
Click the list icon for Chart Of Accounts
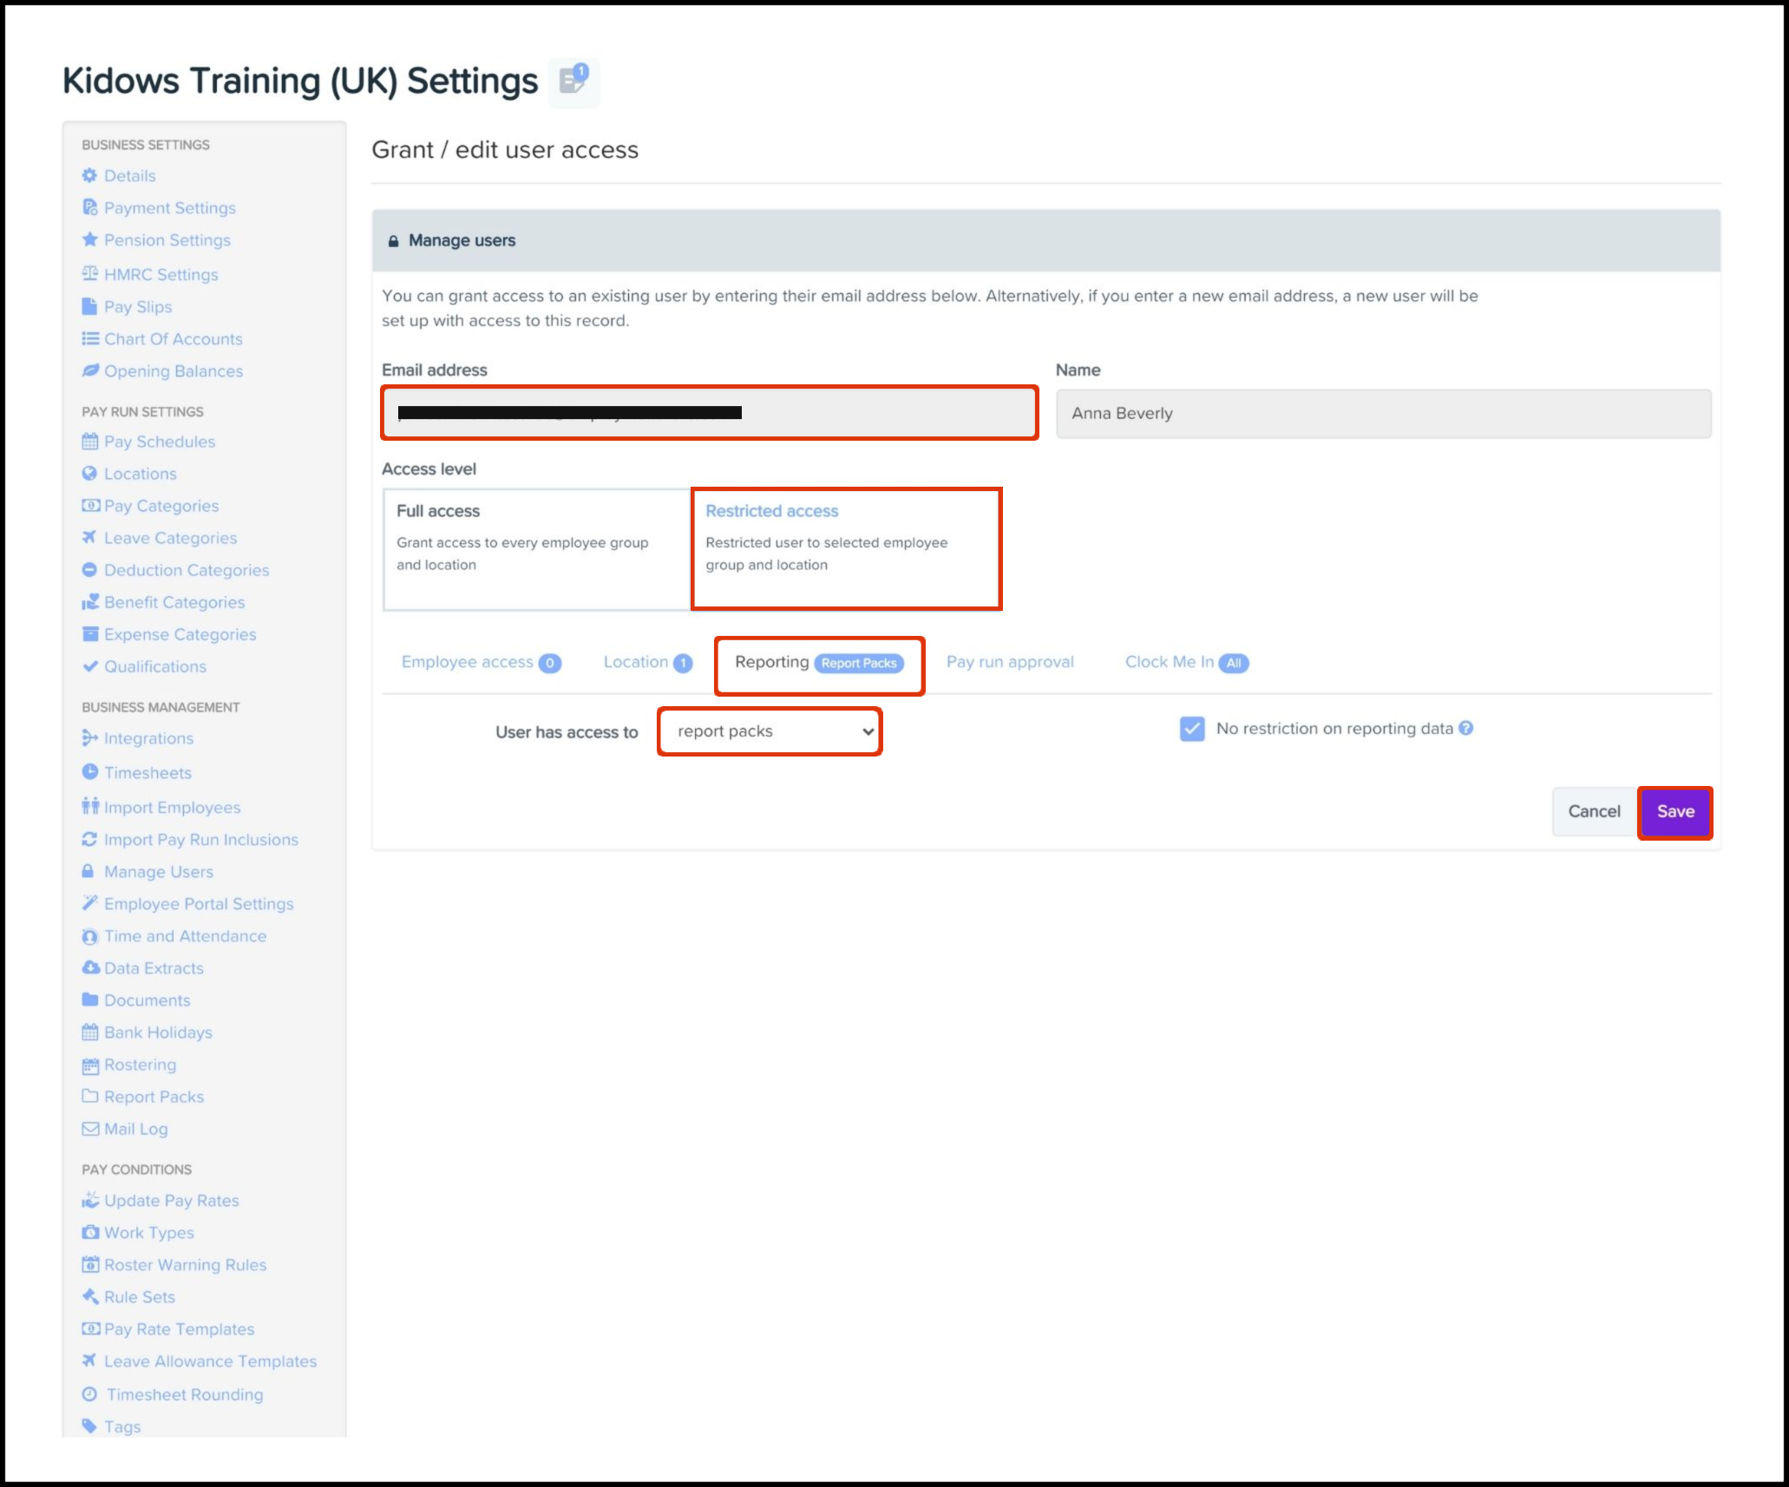89,338
